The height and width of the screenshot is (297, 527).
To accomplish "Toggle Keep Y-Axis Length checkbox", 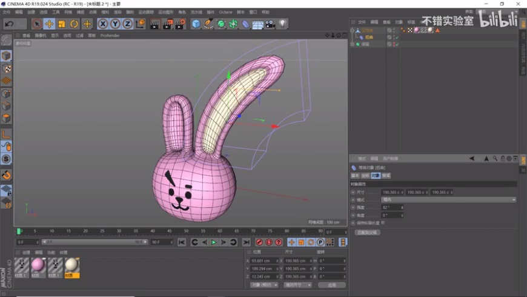I will [383, 222].
